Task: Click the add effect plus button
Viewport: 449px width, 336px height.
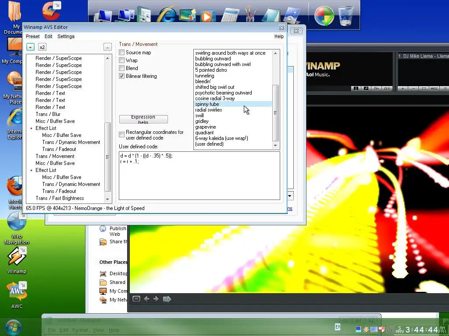Action: (30, 47)
